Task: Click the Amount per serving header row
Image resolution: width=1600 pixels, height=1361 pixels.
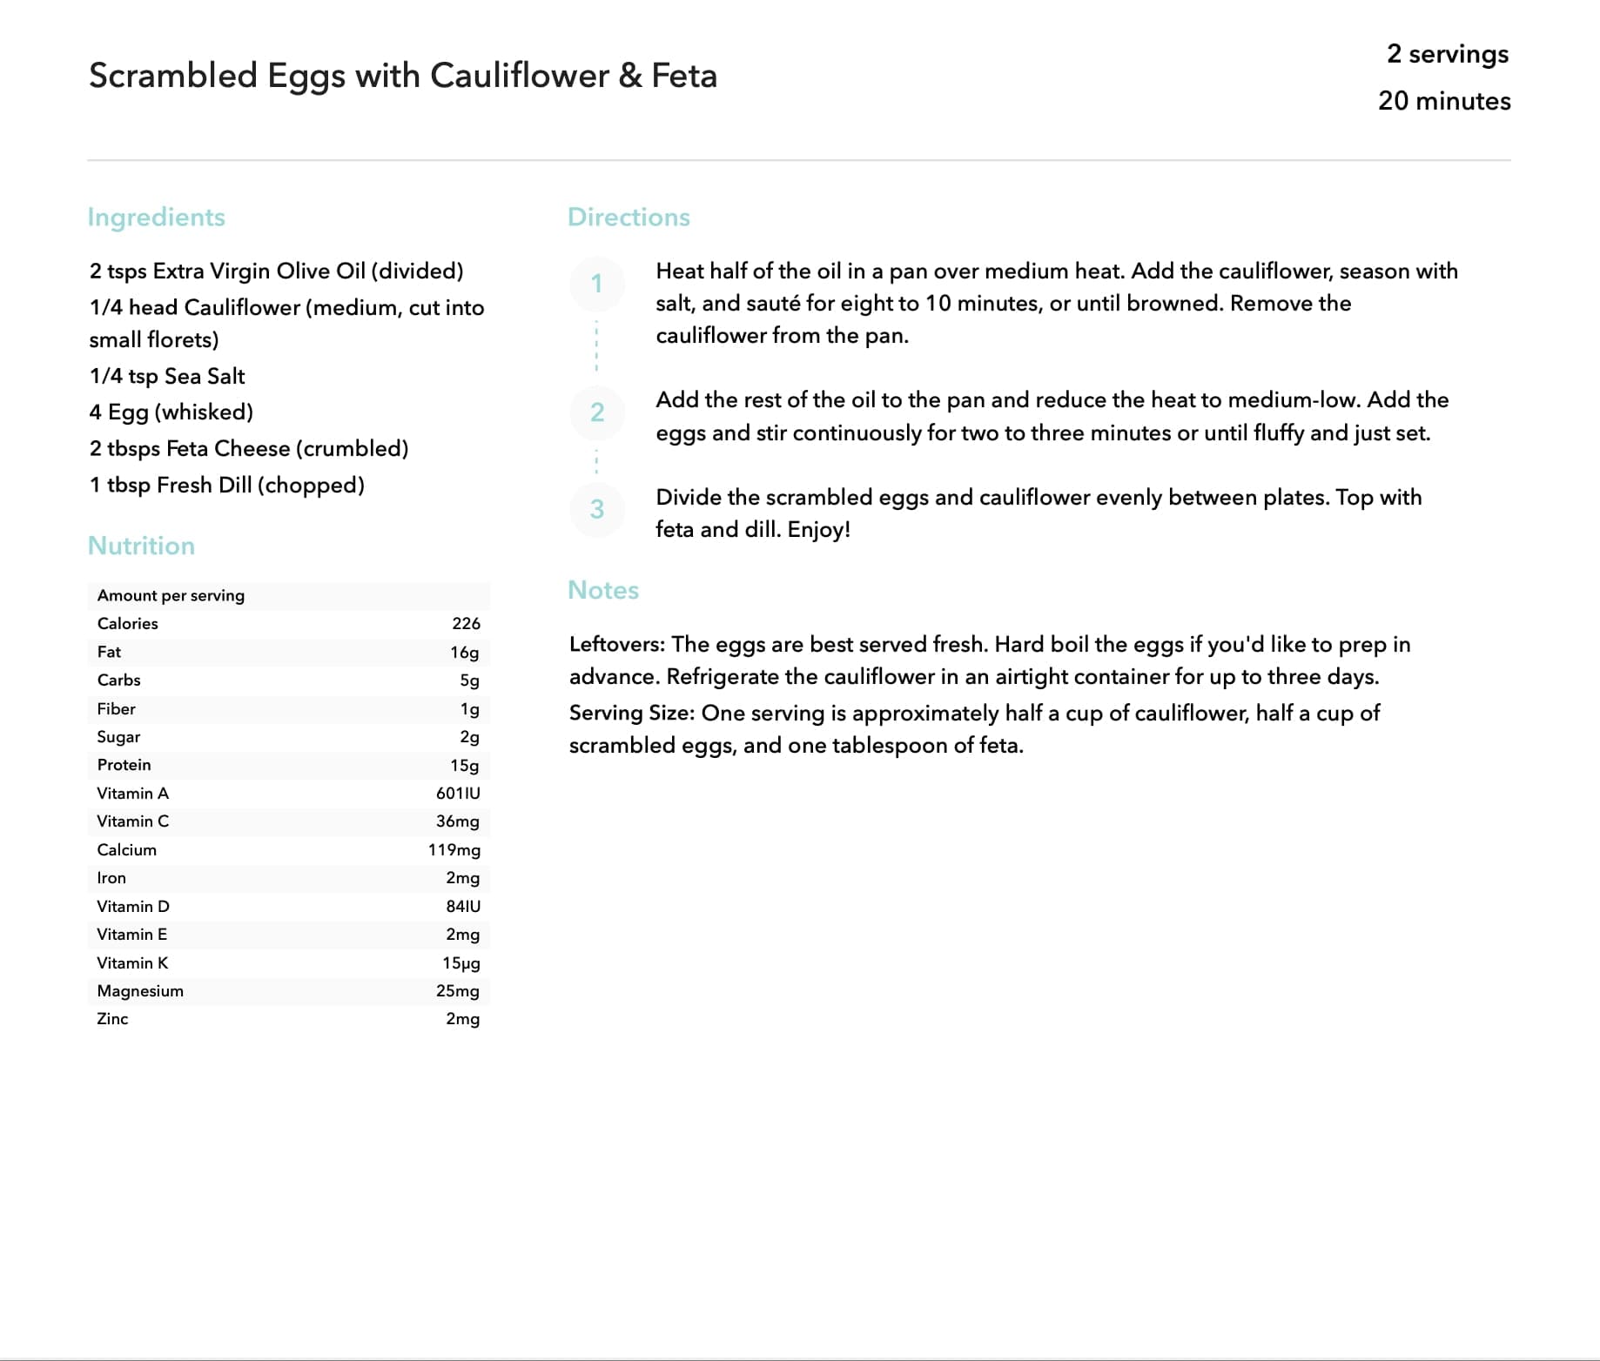Action: click(x=289, y=595)
